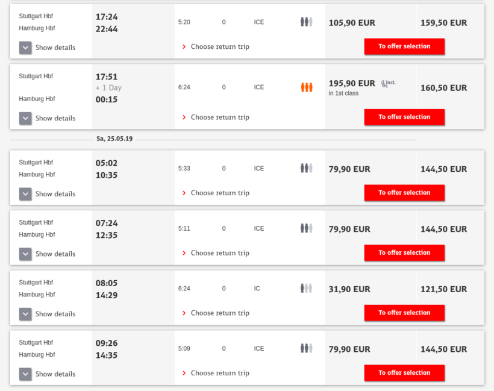Select the 195,90 EUR first class fare
494x391 pixels.
coord(352,84)
